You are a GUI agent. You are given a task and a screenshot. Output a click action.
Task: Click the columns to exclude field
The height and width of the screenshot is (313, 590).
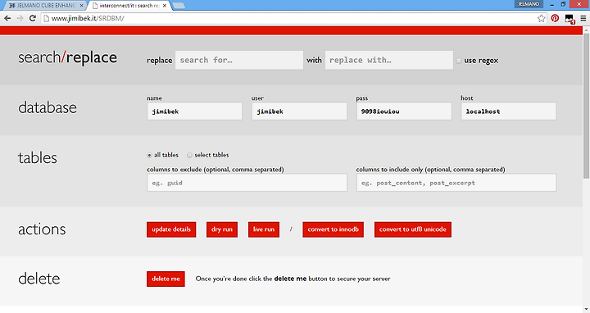pyautogui.click(x=247, y=183)
